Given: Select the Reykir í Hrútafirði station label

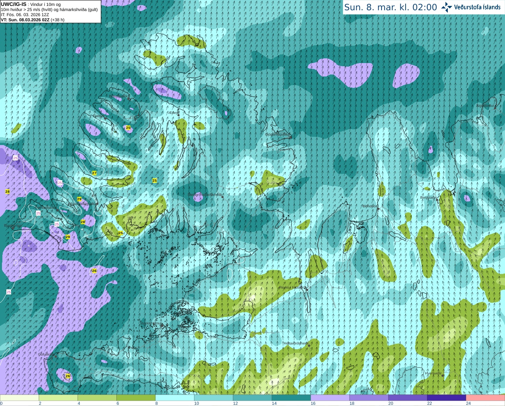Looking at the screenshot, I should click(x=292, y=287).
